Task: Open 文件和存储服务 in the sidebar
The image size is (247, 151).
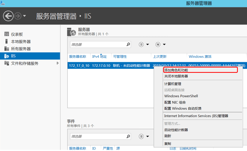Action: (24, 63)
